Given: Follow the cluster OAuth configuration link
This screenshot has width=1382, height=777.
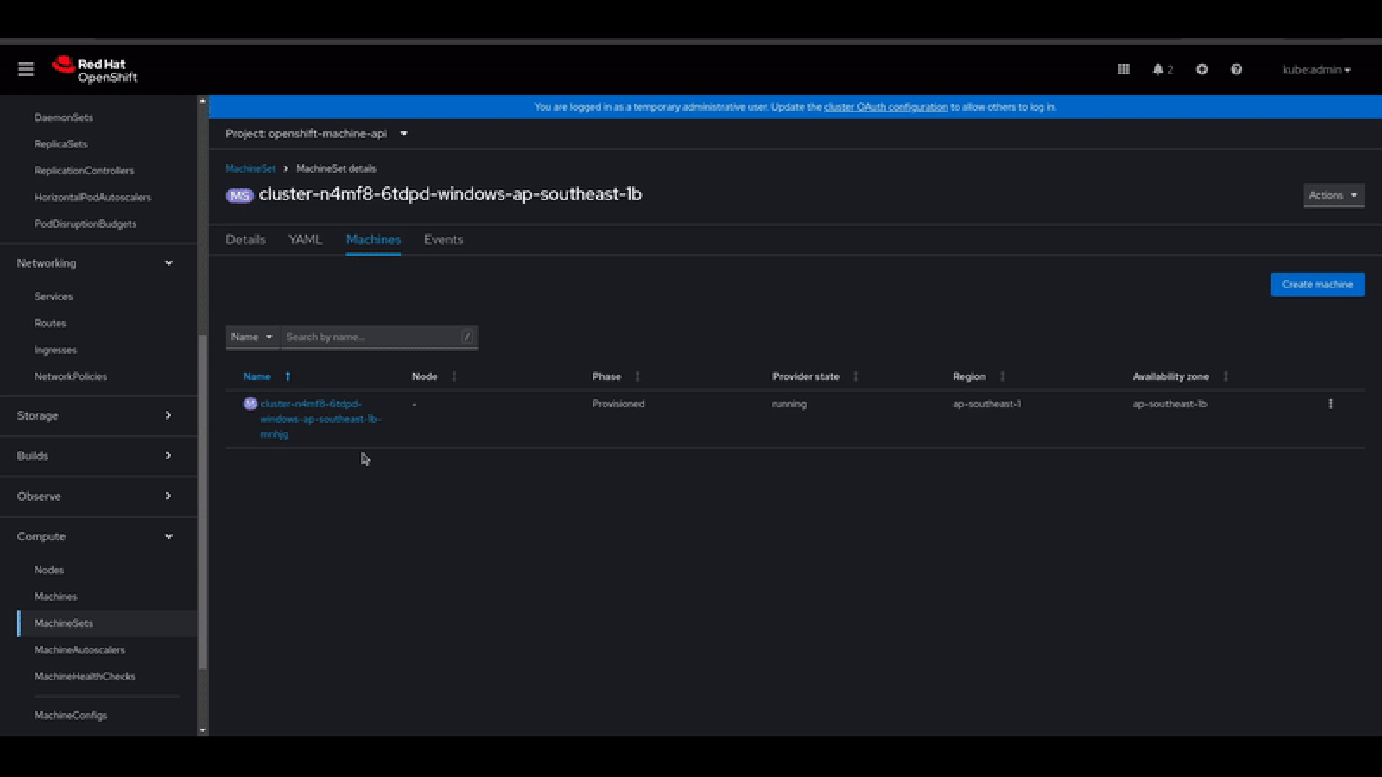Looking at the screenshot, I should [x=885, y=107].
